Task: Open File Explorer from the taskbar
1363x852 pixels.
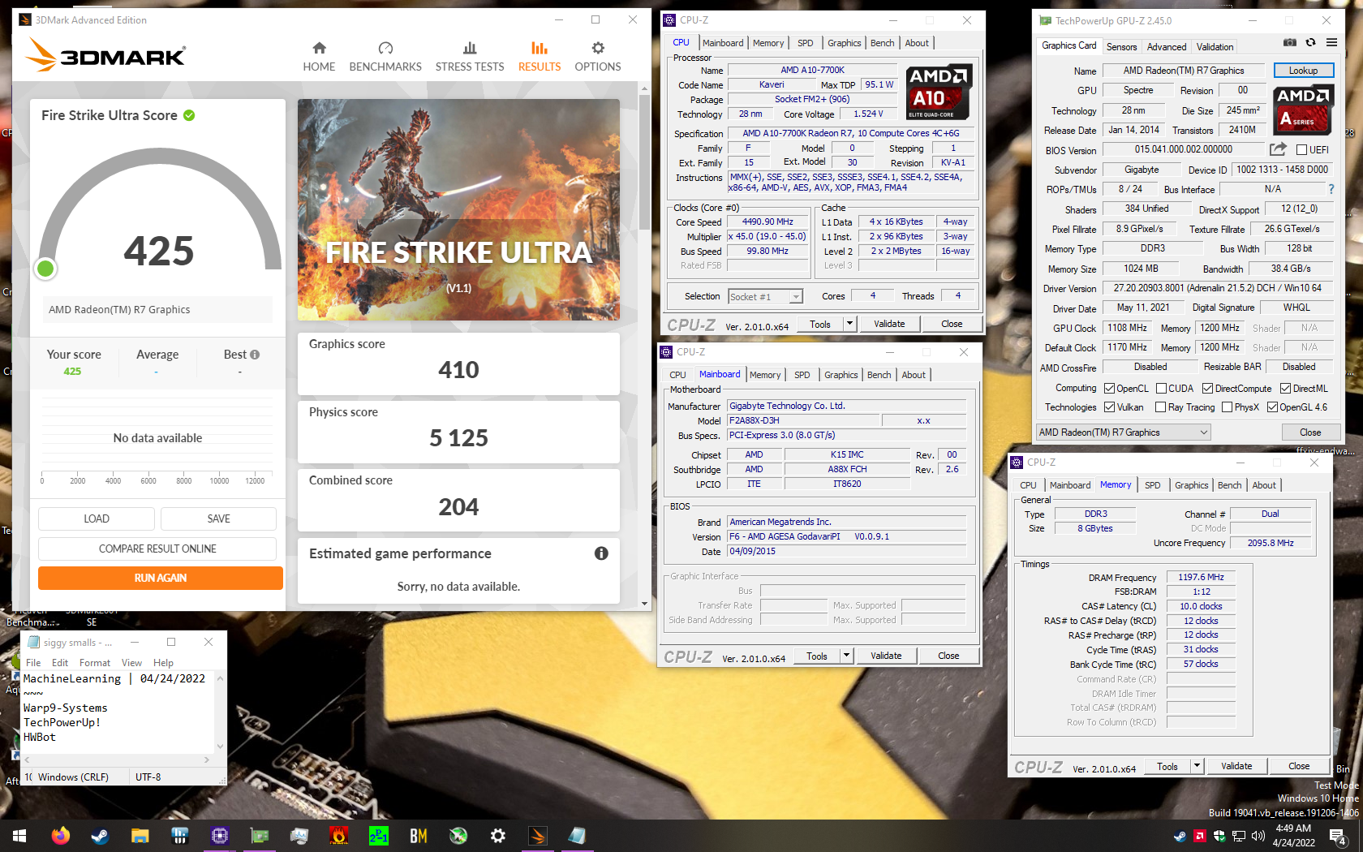Action: click(140, 836)
